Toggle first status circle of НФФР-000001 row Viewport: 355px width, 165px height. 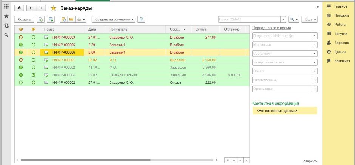point(21,60)
